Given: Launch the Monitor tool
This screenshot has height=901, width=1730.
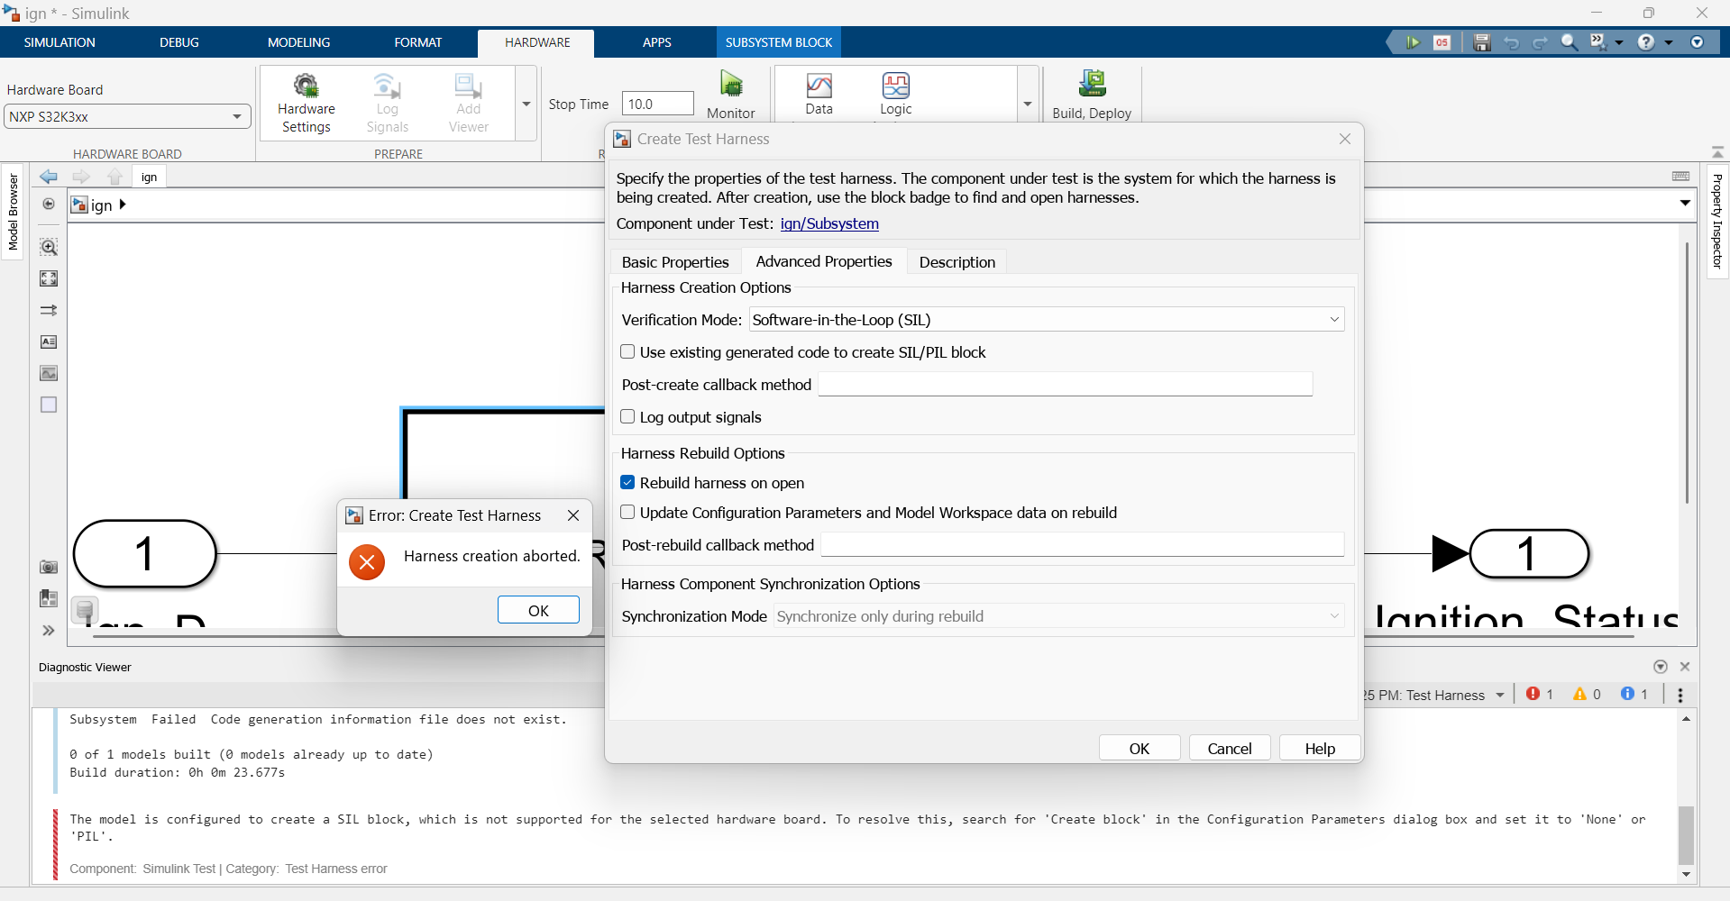Looking at the screenshot, I should pos(731,93).
